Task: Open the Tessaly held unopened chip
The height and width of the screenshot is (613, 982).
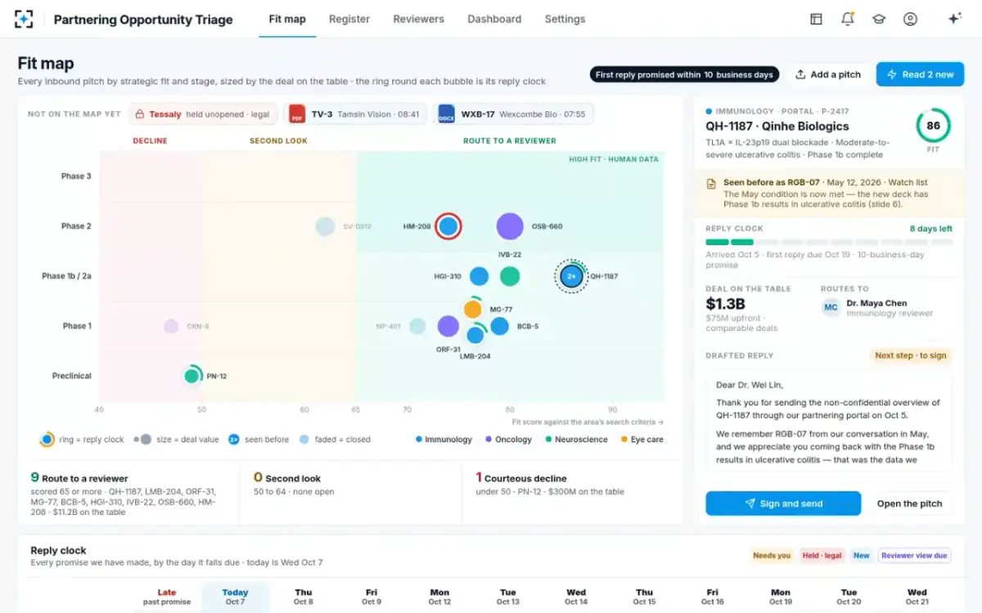Action: (204, 114)
